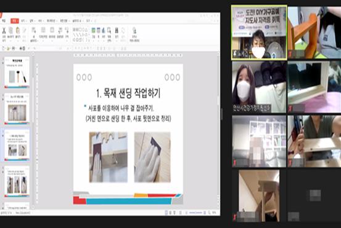Select the active speaker video with DIY banner
The height and width of the screenshot is (228, 341).
pyautogui.click(x=259, y=33)
